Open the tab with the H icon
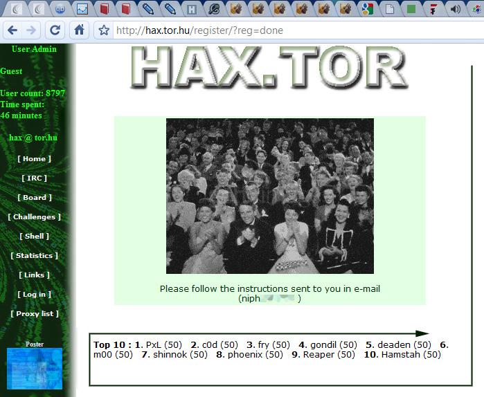 (192, 10)
